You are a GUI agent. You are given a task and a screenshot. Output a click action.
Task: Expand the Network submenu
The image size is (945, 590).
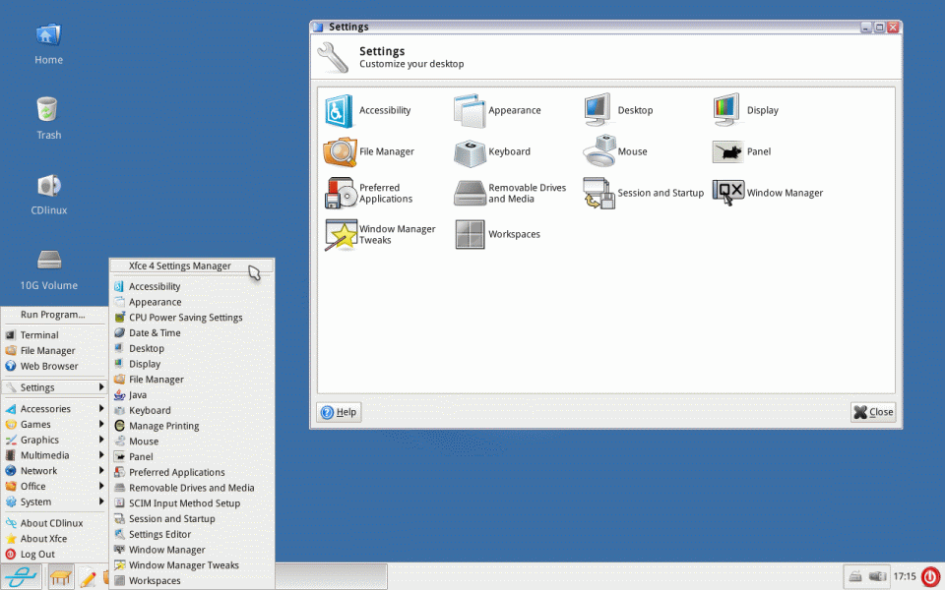click(54, 471)
